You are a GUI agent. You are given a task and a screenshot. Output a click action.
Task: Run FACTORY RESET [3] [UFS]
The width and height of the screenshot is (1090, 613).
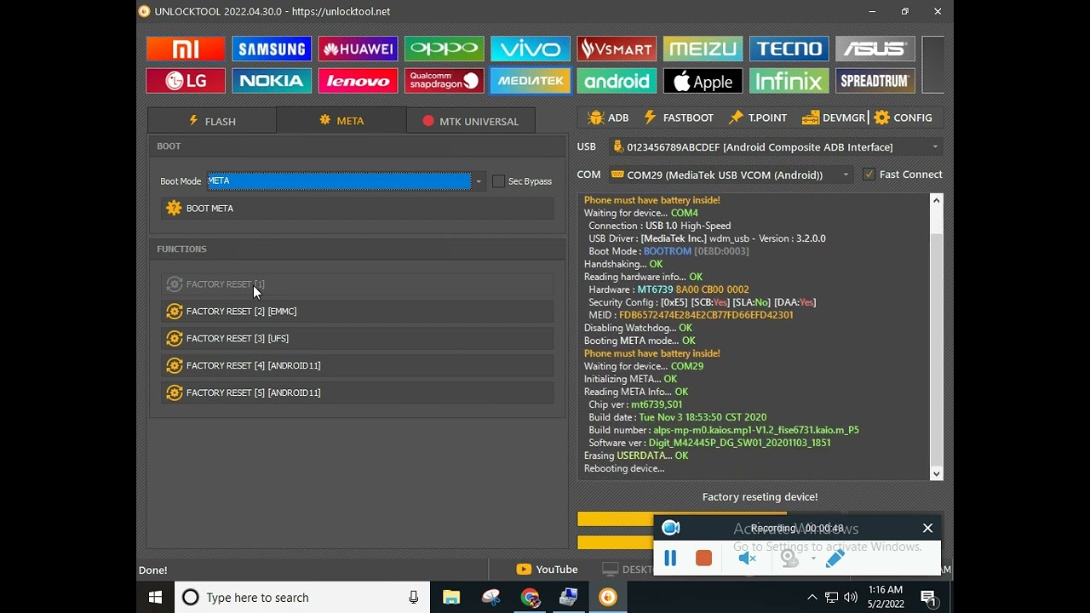coord(357,339)
